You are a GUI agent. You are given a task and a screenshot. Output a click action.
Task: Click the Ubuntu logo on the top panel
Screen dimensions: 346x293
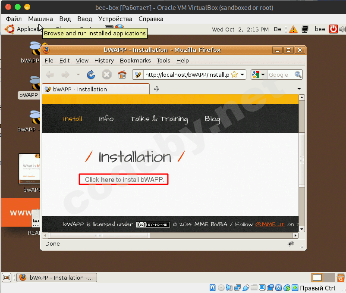pyautogui.click(x=9, y=29)
